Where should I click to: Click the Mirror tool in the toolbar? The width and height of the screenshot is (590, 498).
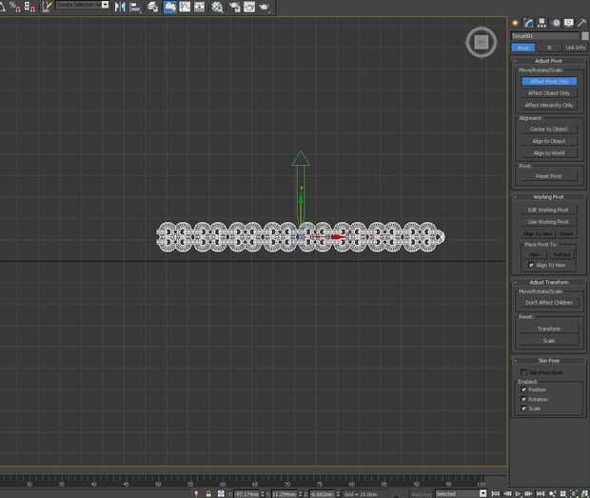tap(120, 7)
